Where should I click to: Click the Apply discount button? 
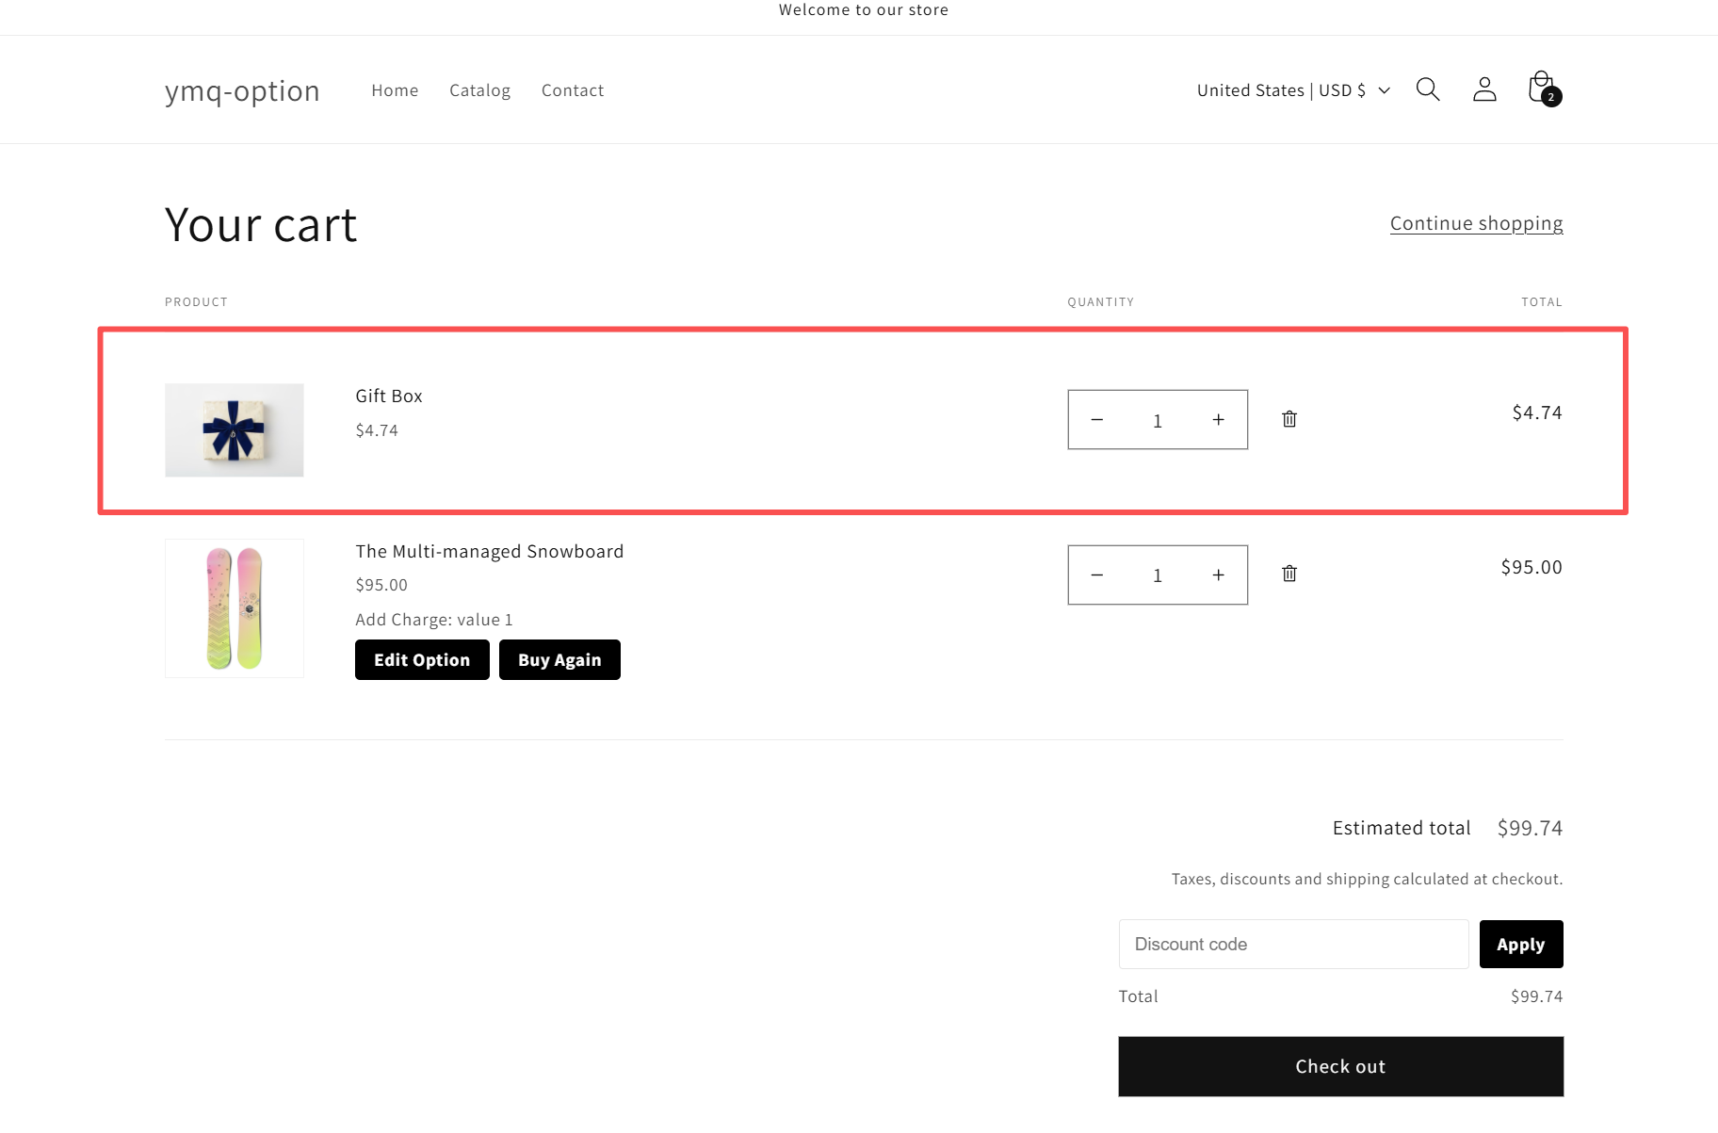tap(1520, 944)
